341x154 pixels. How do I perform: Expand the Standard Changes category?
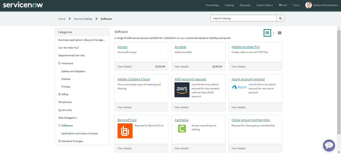coord(59,141)
